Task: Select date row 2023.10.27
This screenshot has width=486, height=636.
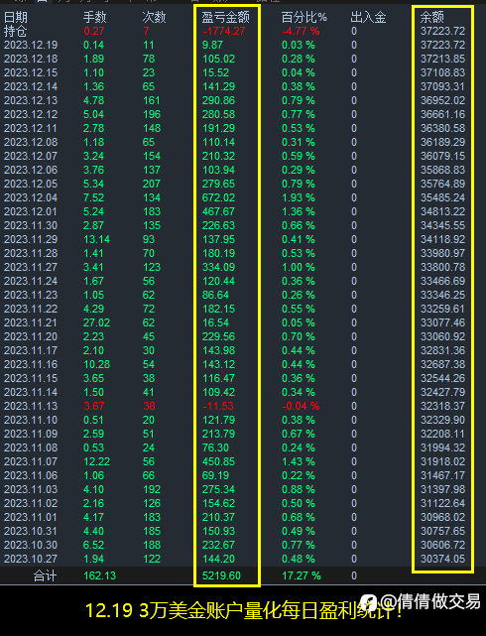Action: tap(31, 559)
